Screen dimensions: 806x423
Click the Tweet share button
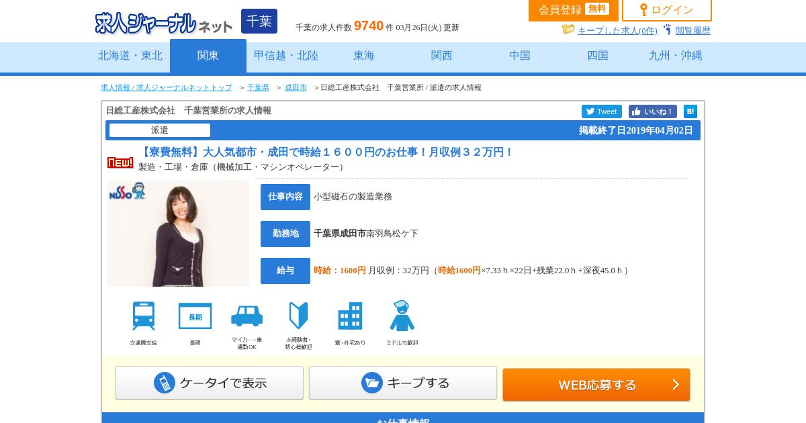point(602,111)
